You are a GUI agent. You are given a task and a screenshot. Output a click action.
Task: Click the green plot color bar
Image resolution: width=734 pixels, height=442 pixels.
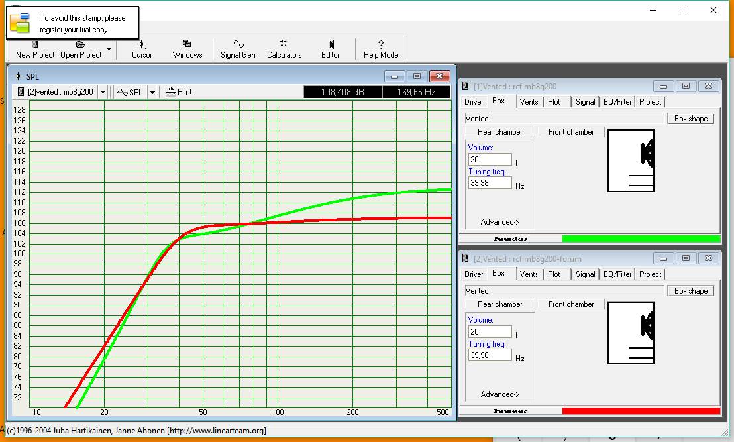641,239
